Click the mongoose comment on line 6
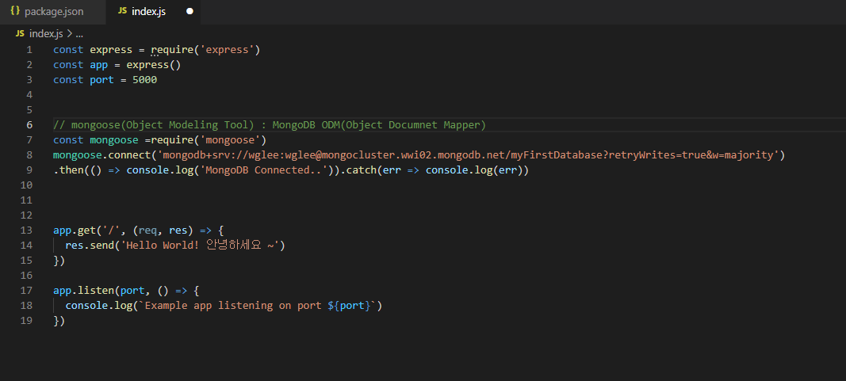 point(270,125)
